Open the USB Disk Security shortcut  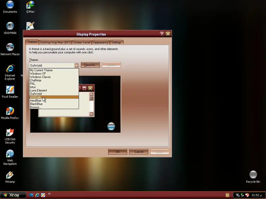pyautogui.click(x=10, y=136)
